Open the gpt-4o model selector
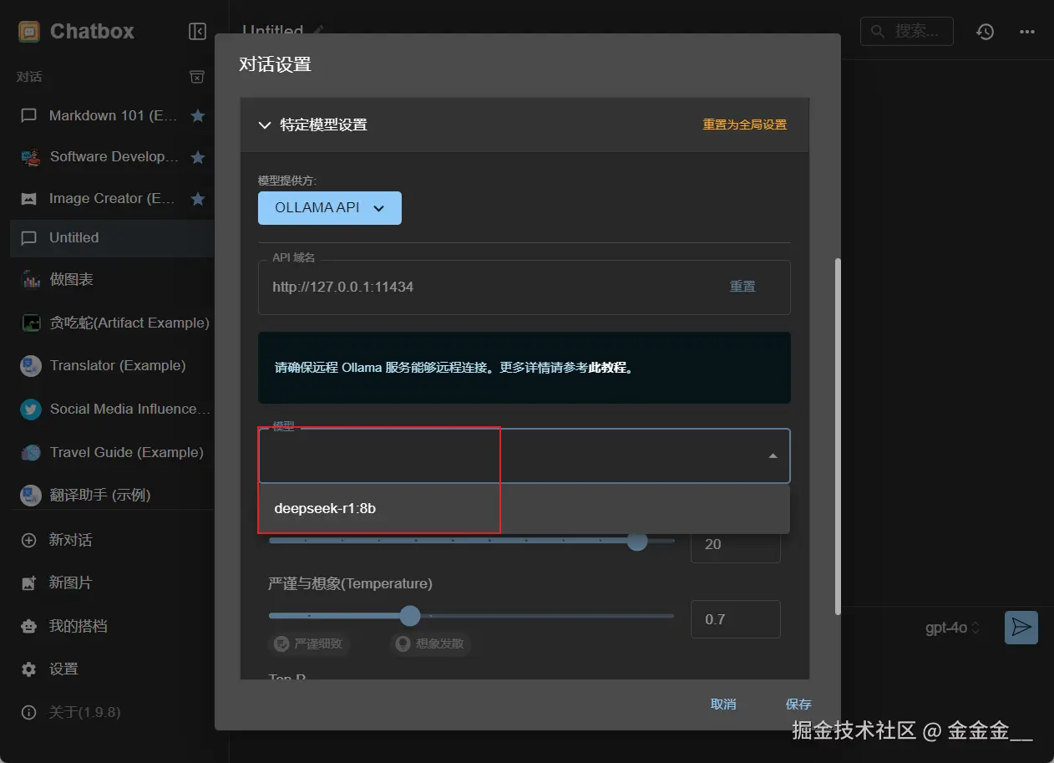1054x763 pixels. coord(953,628)
